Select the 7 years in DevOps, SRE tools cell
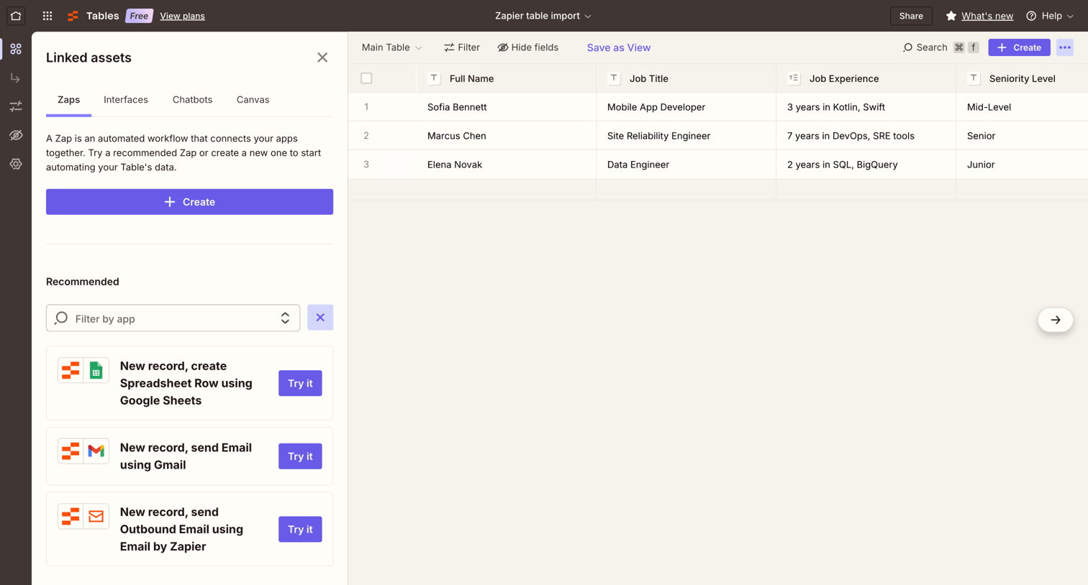The width and height of the screenshot is (1088, 585). pyautogui.click(x=866, y=136)
